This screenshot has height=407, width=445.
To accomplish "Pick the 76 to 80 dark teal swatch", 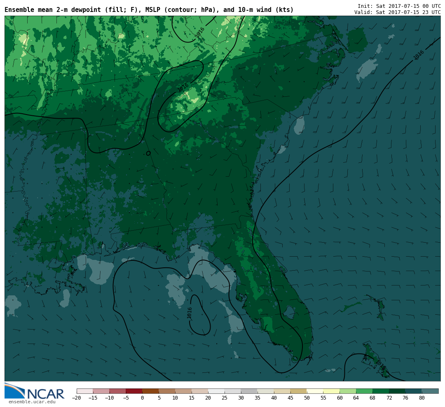I will [x=414, y=391].
